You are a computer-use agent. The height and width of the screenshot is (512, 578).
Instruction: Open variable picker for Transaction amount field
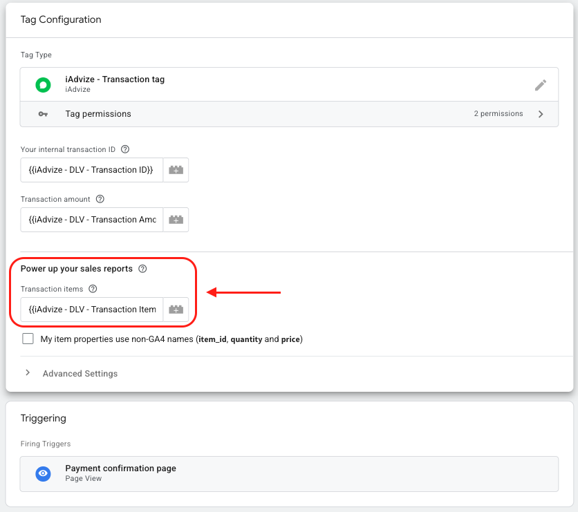coord(176,220)
